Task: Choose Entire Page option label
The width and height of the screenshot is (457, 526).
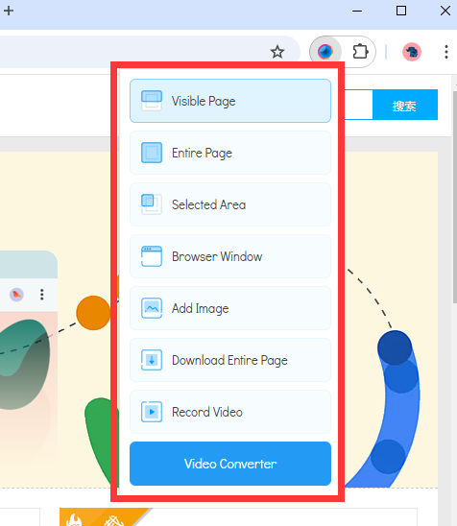Action: click(x=202, y=153)
